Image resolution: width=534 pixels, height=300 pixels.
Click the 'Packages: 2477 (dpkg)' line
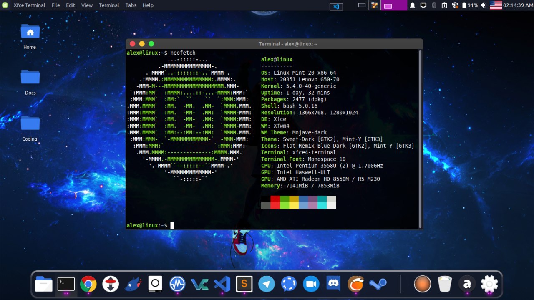click(x=294, y=100)
